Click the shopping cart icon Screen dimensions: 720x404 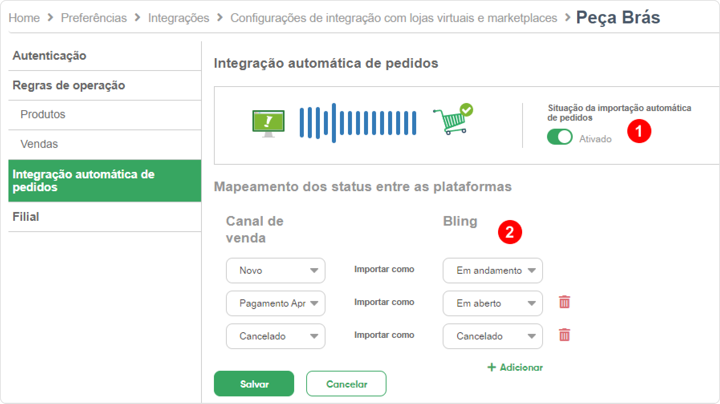tap(453, 119)
